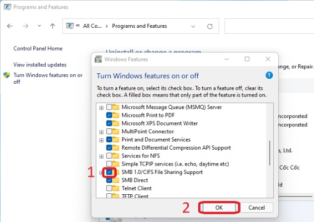The width and height of the screenshot is (314, 222).
Task: Click the Refresh icon in the address bar
Action: point(210,26)
